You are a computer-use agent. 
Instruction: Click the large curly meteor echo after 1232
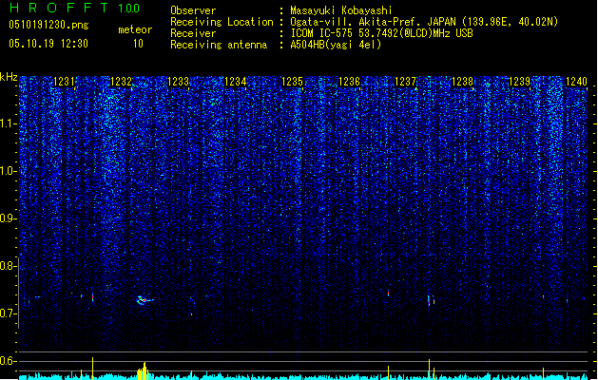[145, 300]
